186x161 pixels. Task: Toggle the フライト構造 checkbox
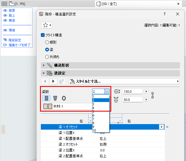point(43,35)
